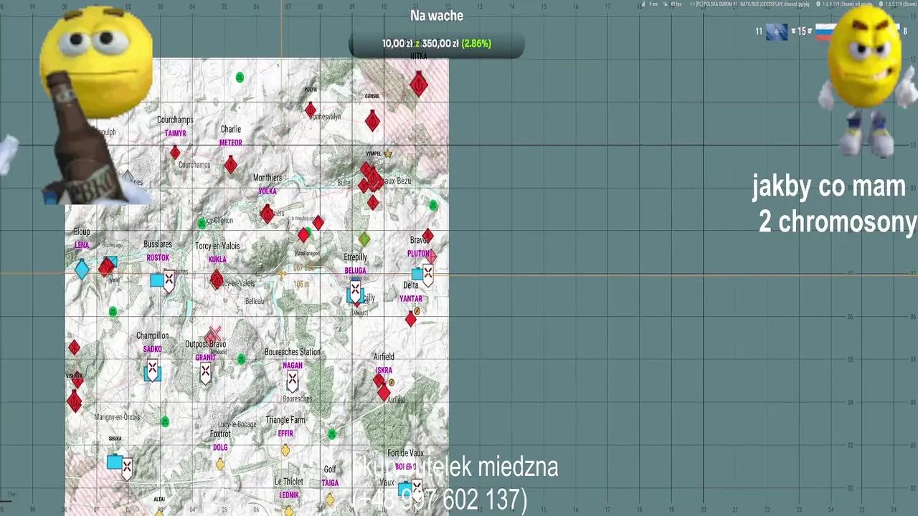Click the orange crosshair cursor near 105 m
918x516 pixels.
282,274
